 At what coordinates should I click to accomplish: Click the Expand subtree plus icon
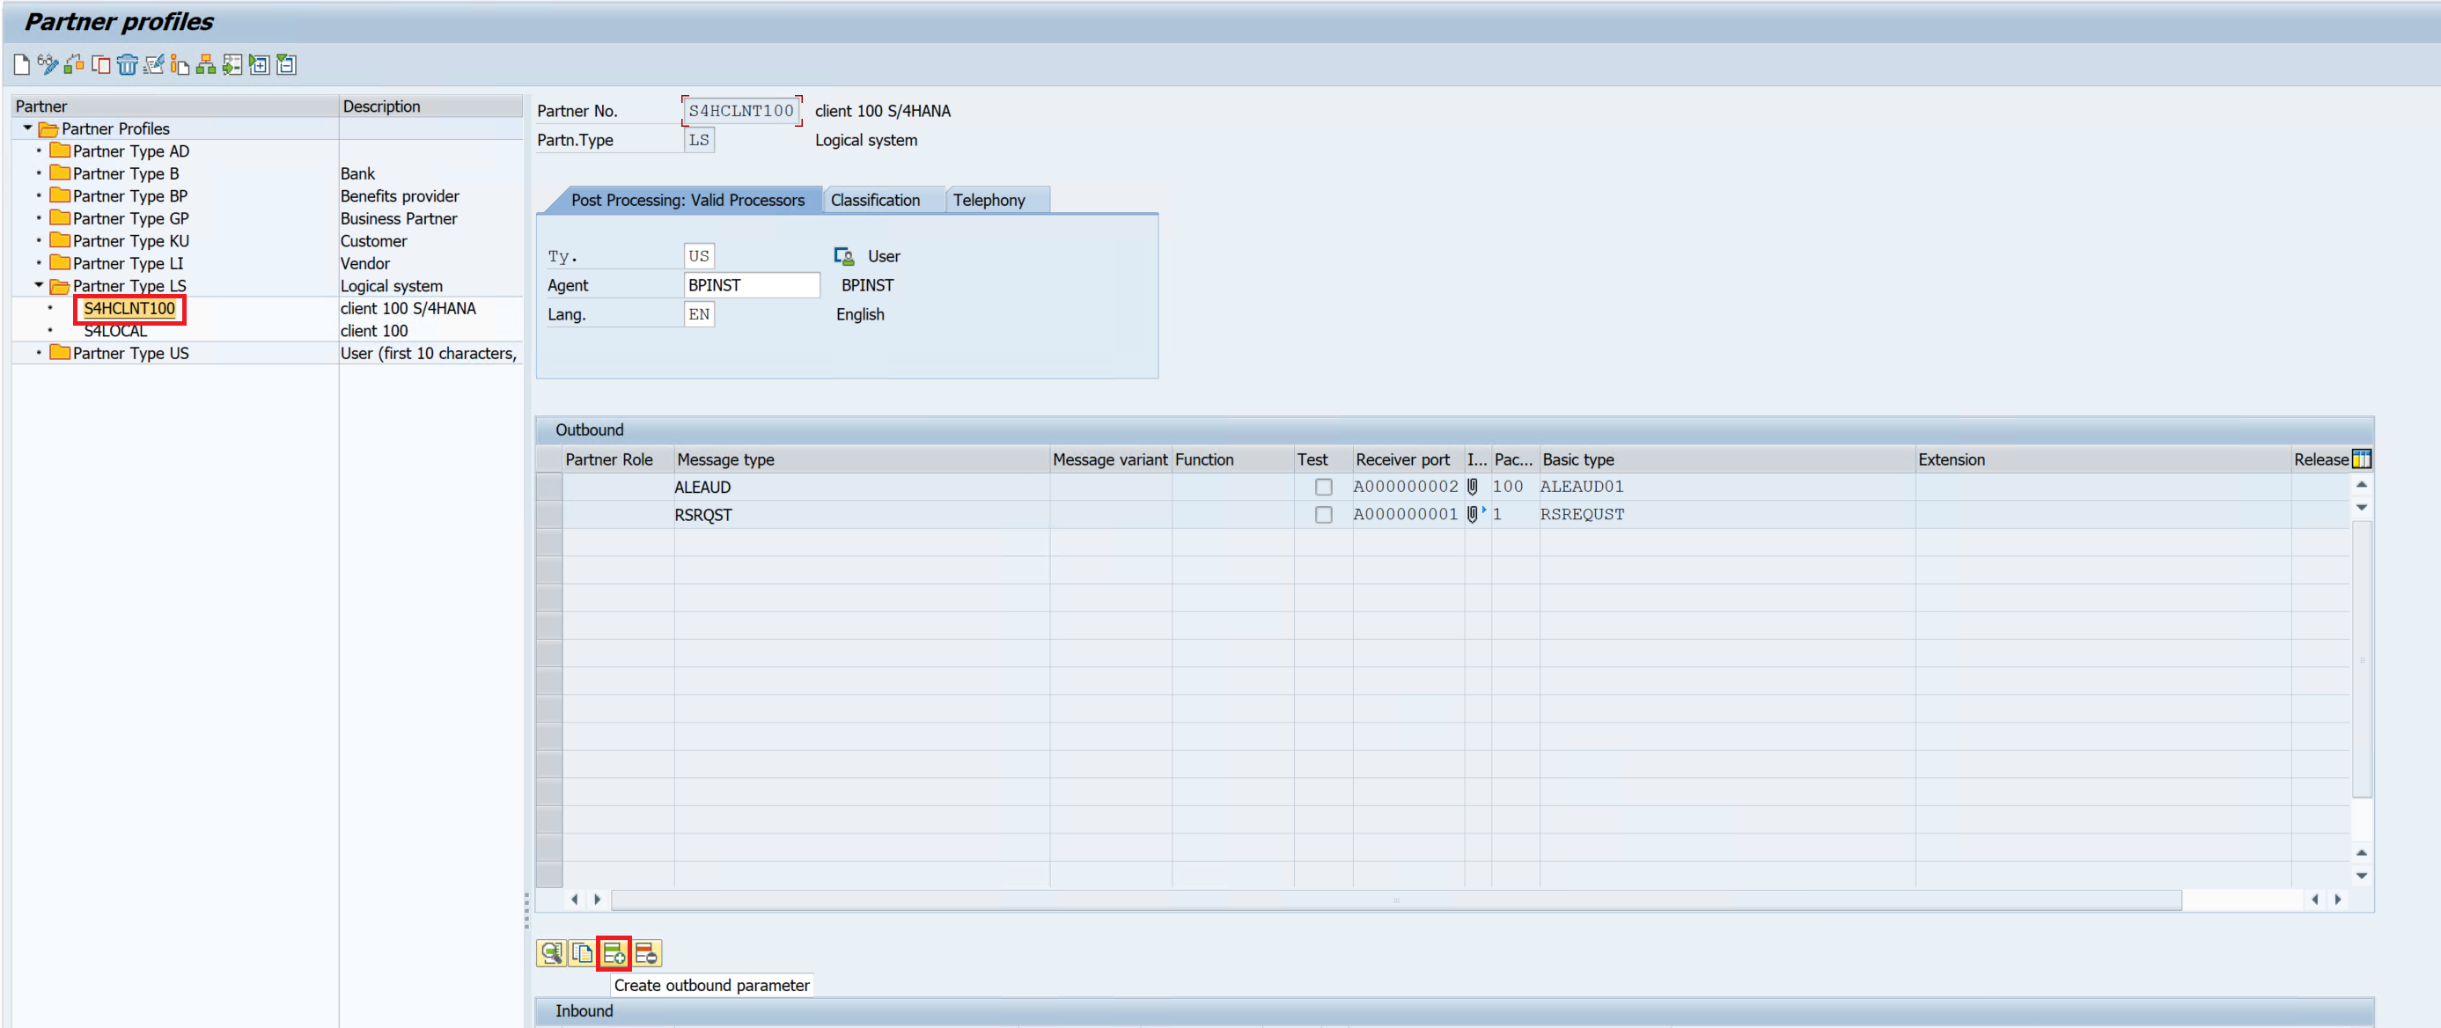coord(259,64)
